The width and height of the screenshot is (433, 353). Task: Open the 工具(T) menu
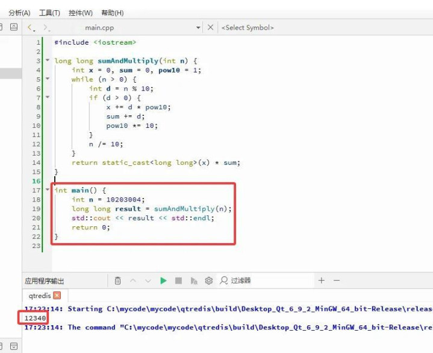point(49,13)
